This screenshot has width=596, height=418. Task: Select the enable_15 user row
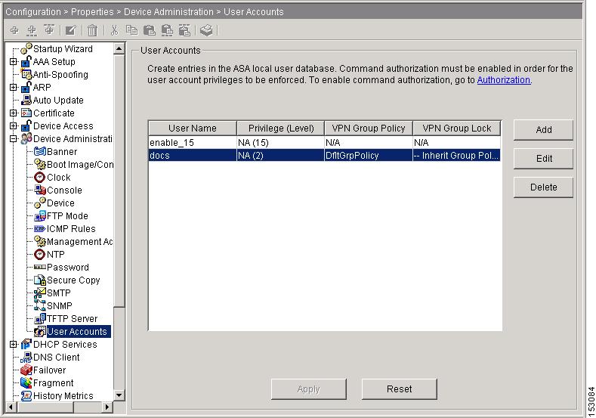click(x=324, y=143)
